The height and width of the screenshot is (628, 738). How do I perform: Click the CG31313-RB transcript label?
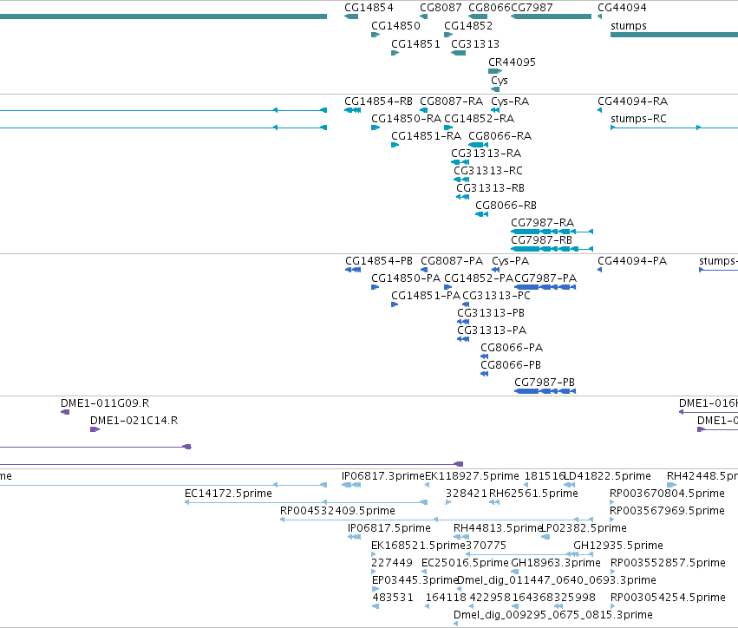490,188
